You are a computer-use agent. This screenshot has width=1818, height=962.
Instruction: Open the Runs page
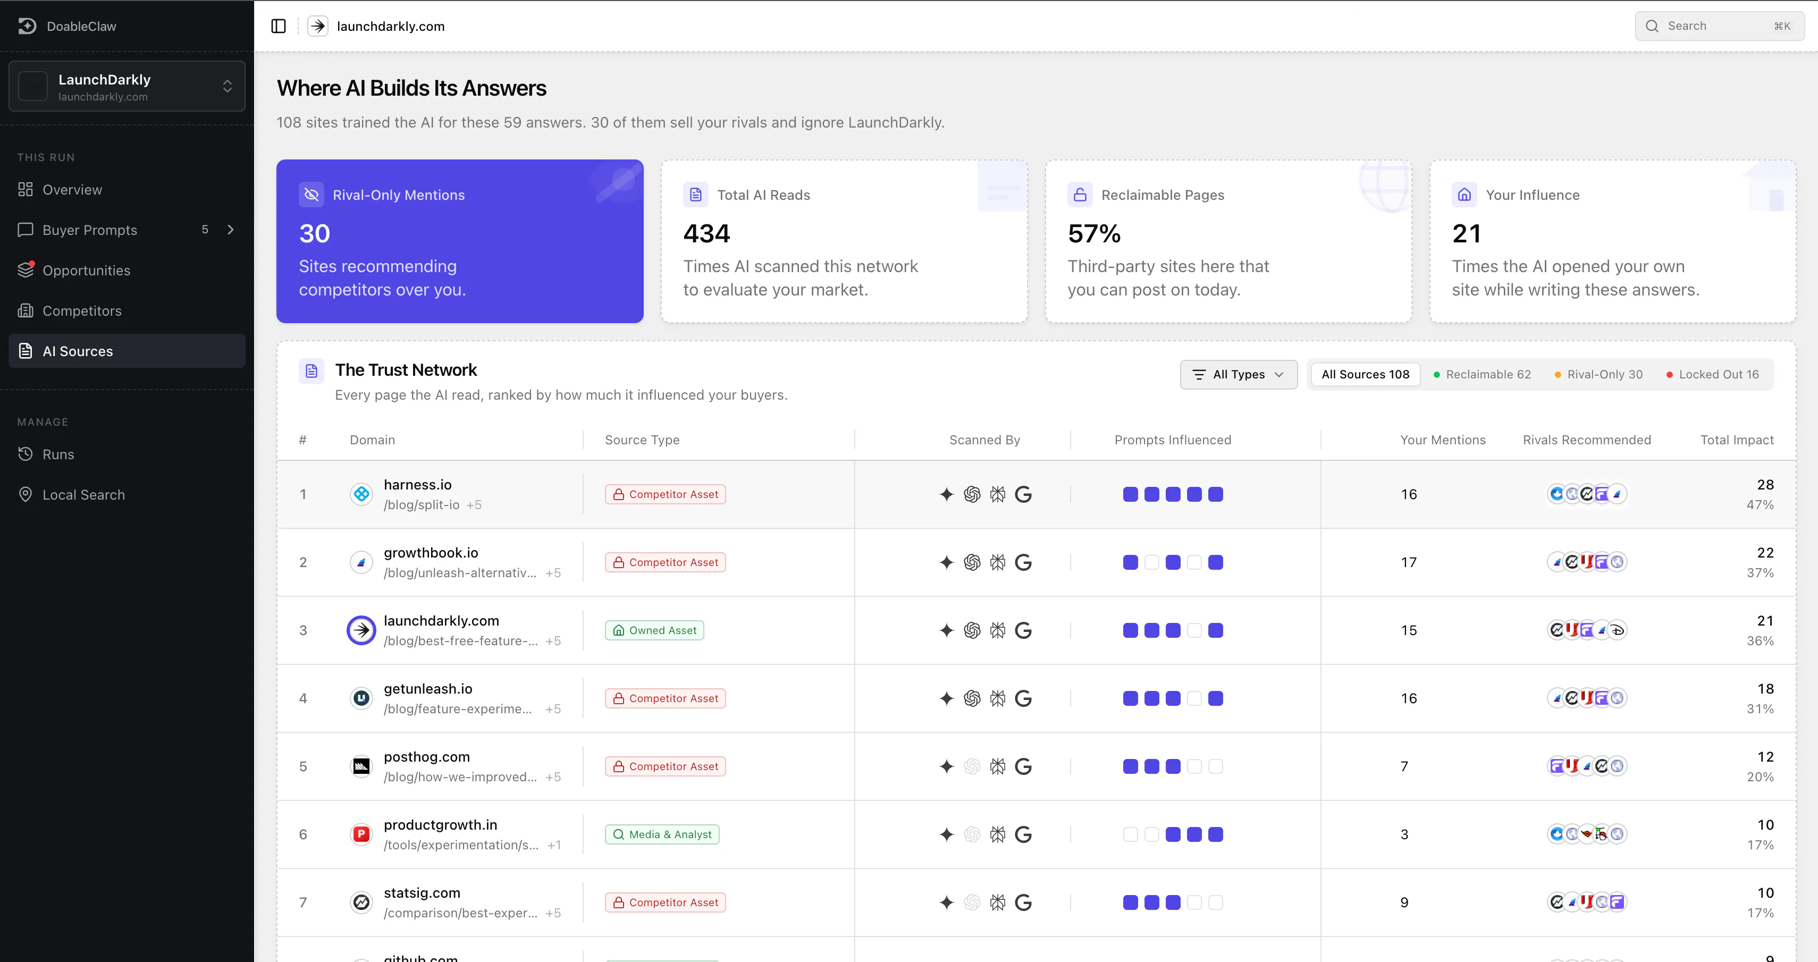coord(127,454)
